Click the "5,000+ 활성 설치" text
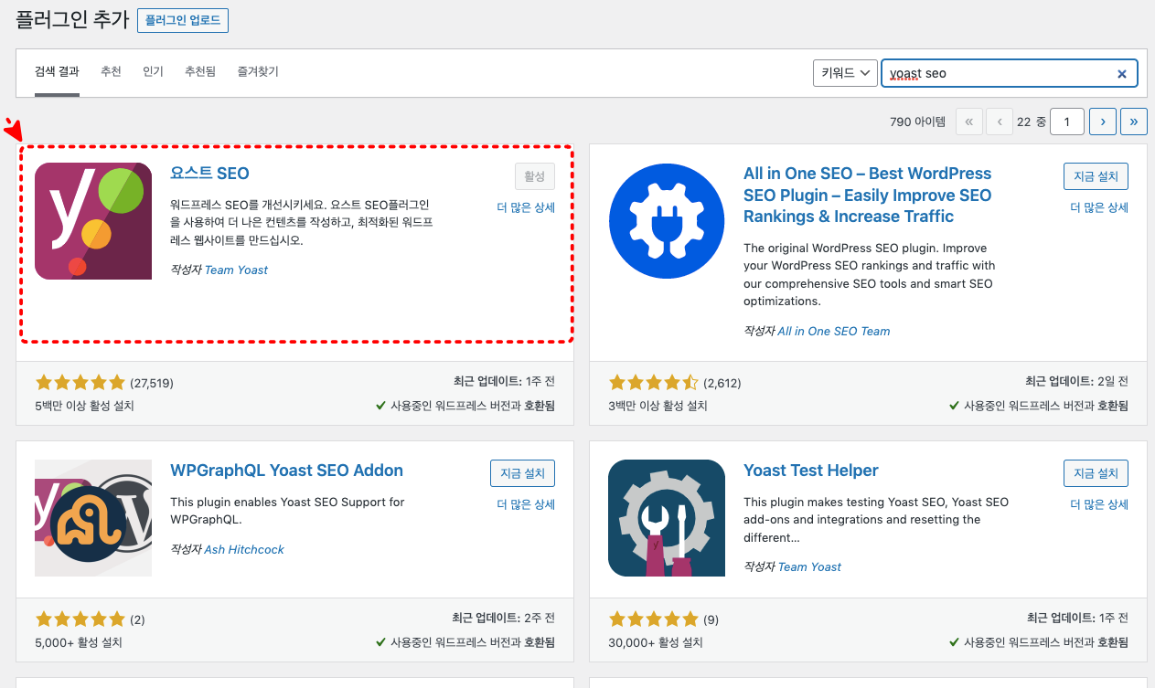1155x688 pixels. click(79, 642)
